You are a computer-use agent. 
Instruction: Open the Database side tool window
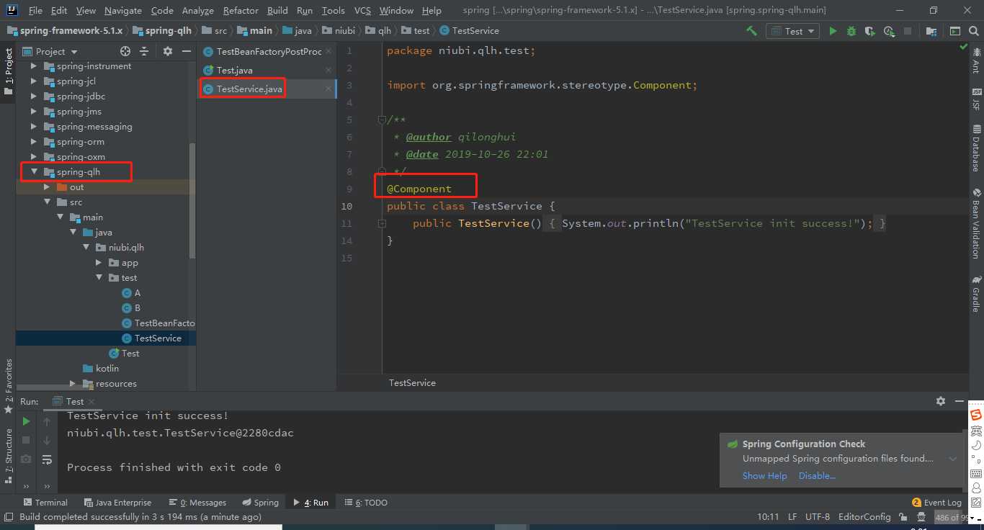click(977, 148)
